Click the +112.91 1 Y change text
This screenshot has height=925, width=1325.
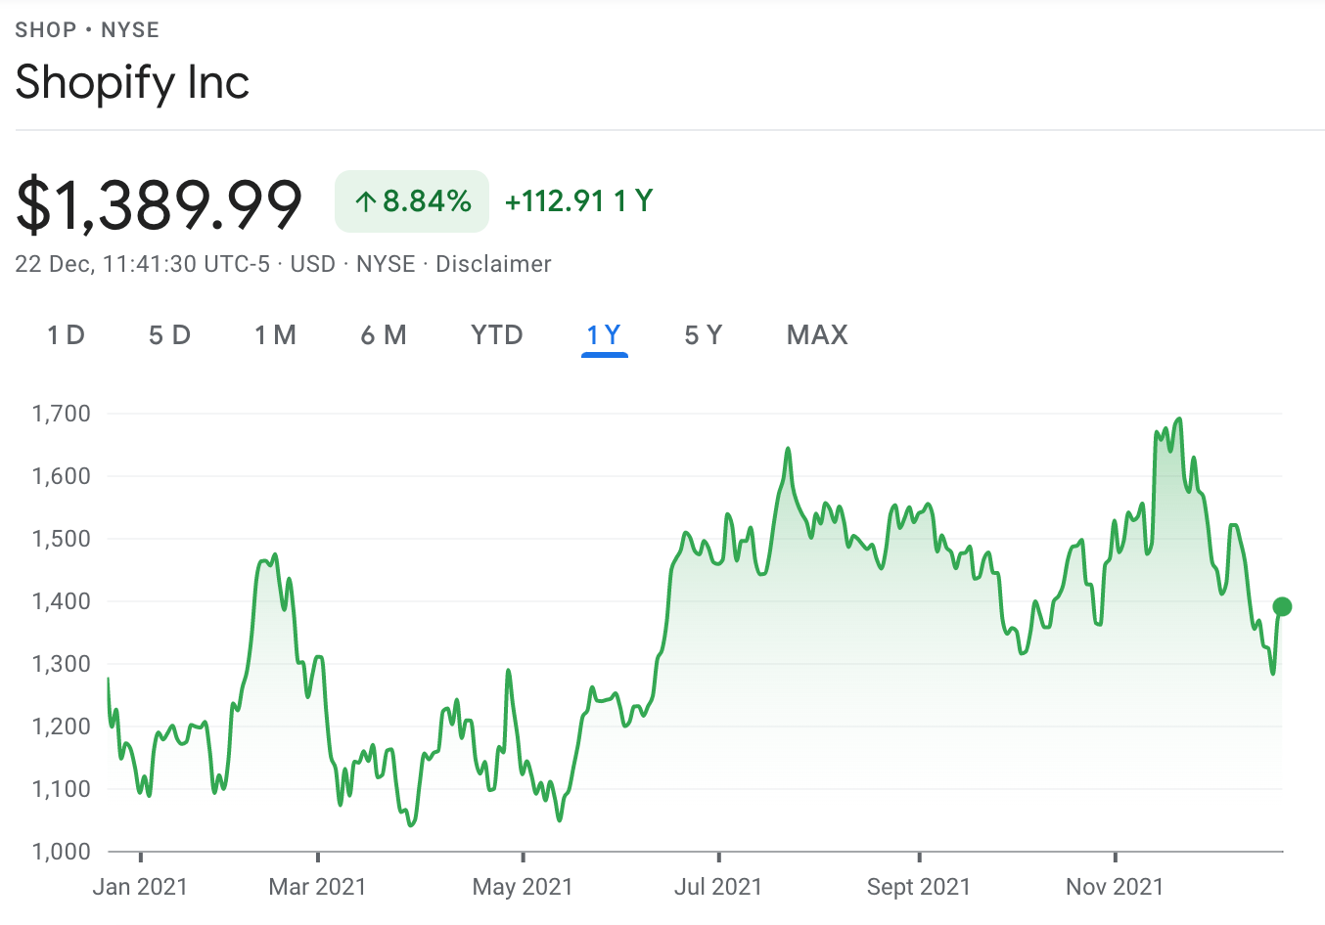pyautogui.click(x=578, y=201)
